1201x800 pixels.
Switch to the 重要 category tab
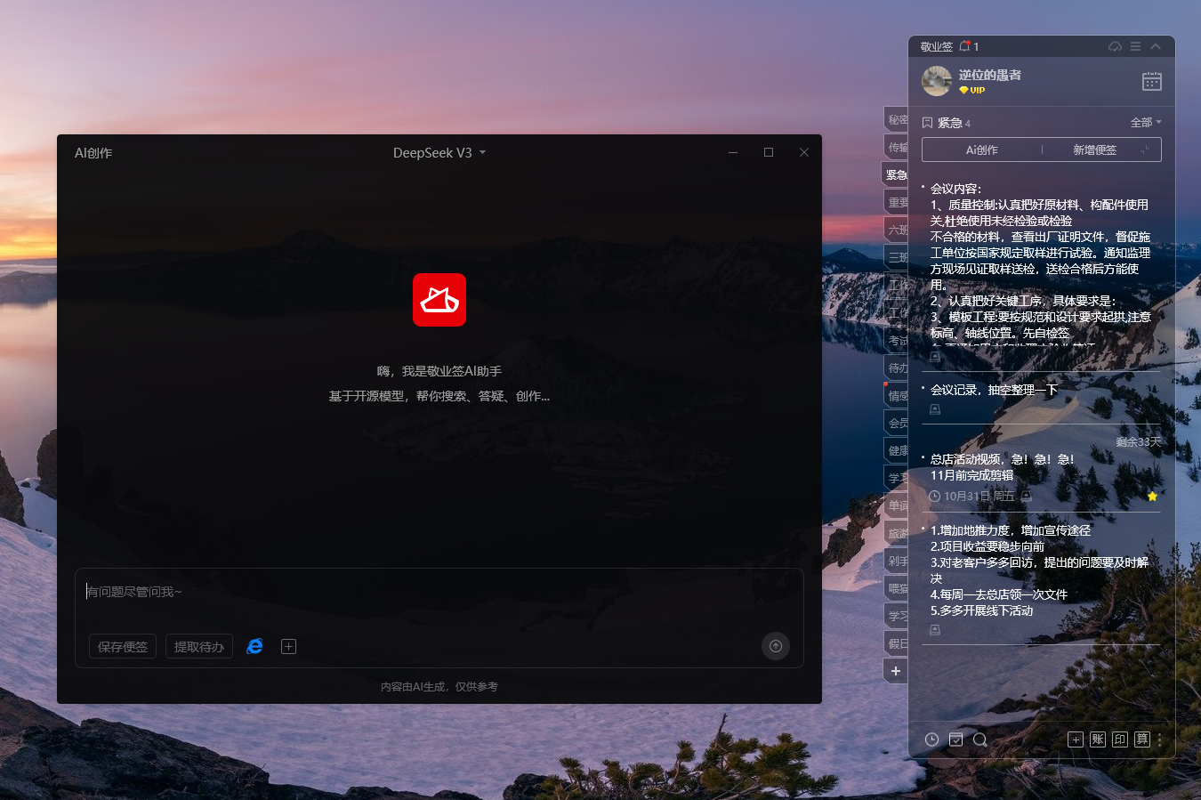tap(897, 203)
